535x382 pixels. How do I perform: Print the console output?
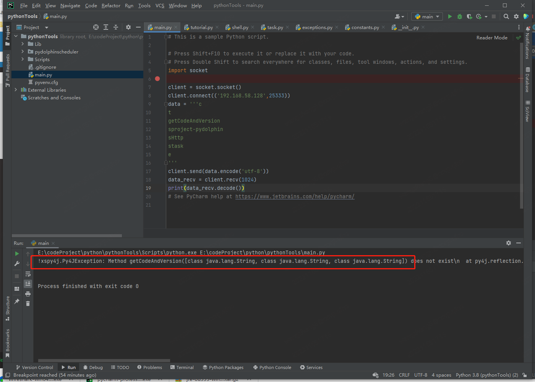(x=28, y=294)
